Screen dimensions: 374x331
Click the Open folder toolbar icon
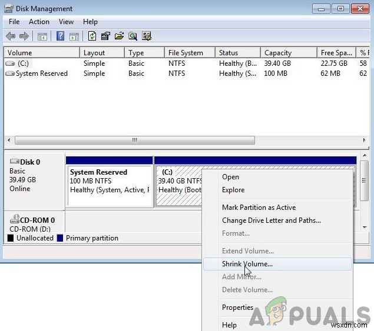(119, 36)
